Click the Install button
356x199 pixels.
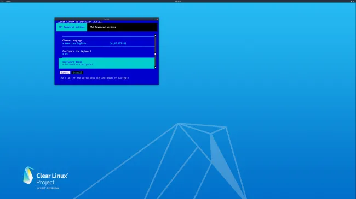tap(77, 73)
